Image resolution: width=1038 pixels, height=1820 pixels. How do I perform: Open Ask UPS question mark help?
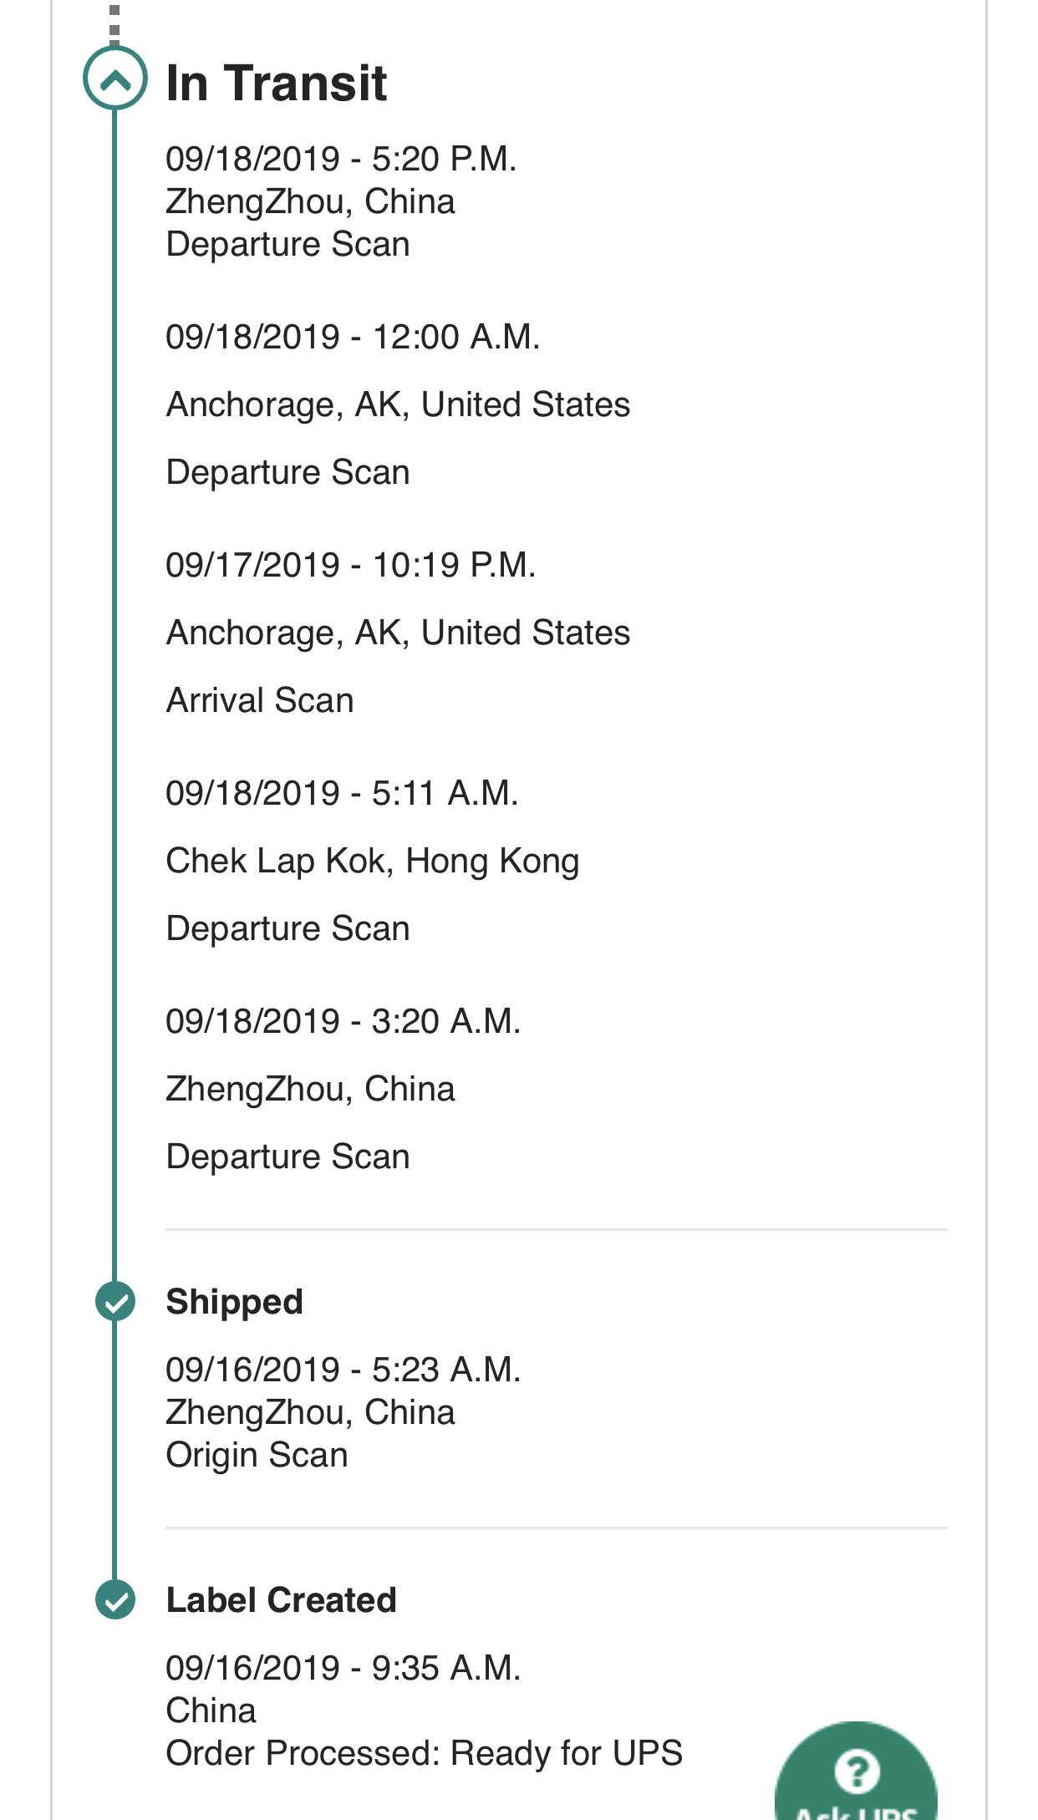tap(857, 1772)
